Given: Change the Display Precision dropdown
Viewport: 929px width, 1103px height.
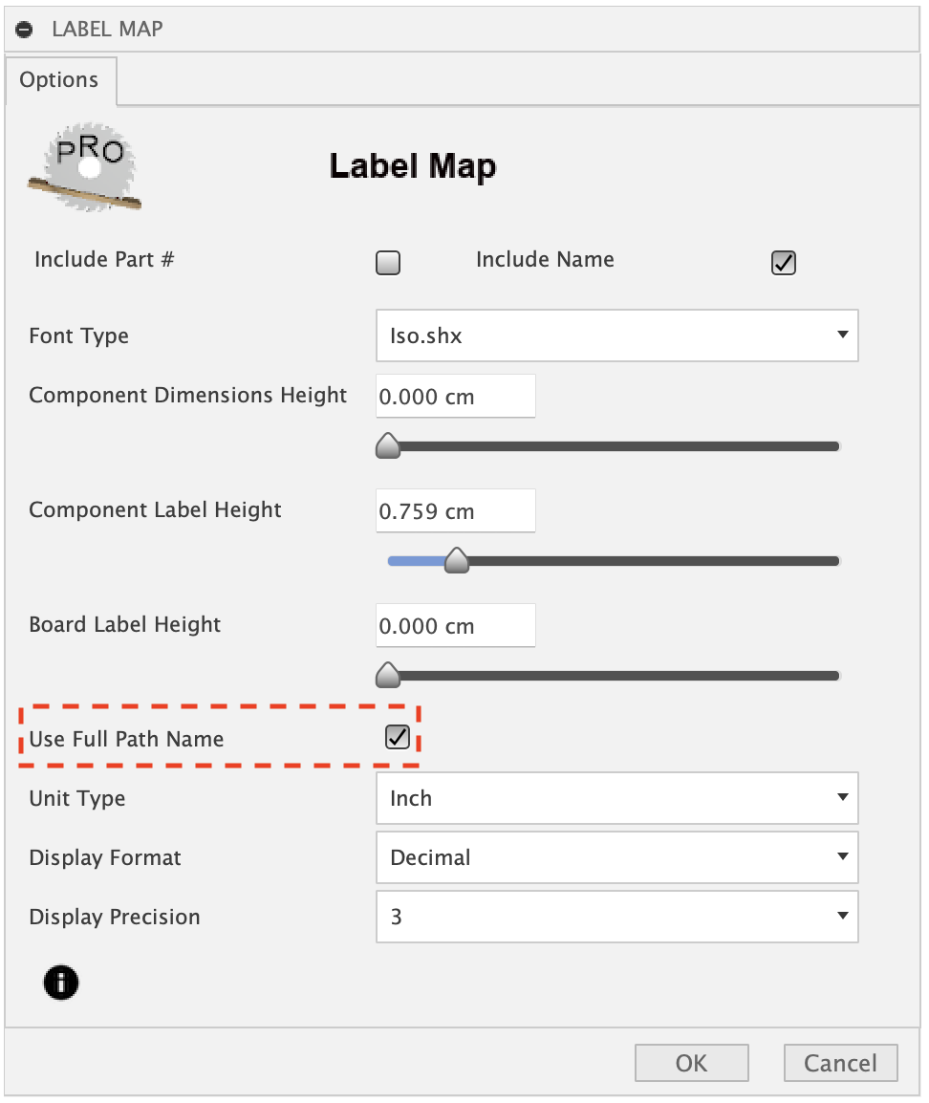Looking at the screenshot, I should 616,917.
